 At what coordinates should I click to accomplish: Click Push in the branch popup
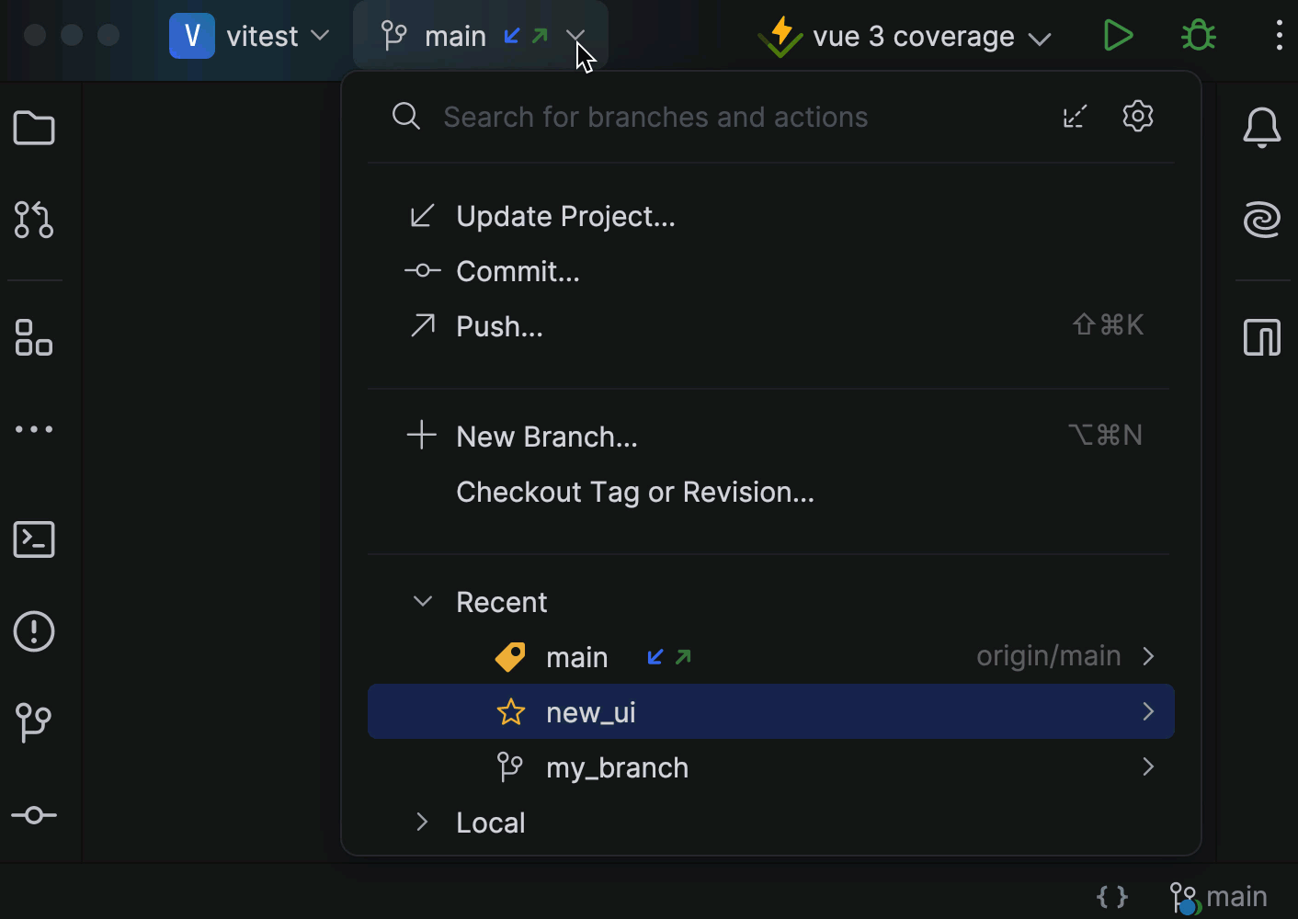[x=499, y=326]
